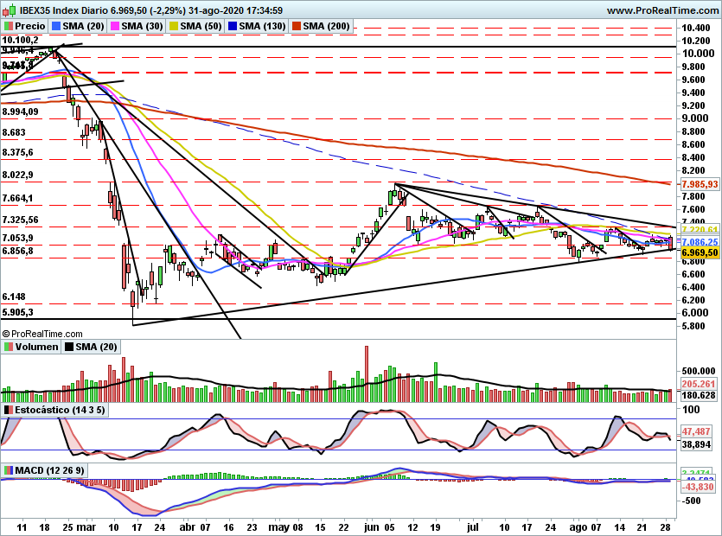Click the 8.022,9 level label
Viewport: 722px width, 536px height.
tap(17, 175)
